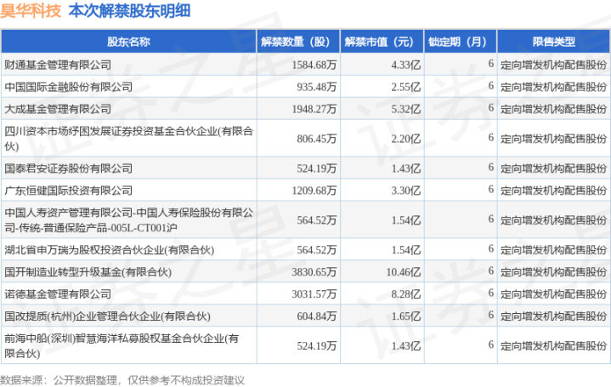Select the 锁定期（月） column header
Screen dimensions: 611x387
pos(461,42)
